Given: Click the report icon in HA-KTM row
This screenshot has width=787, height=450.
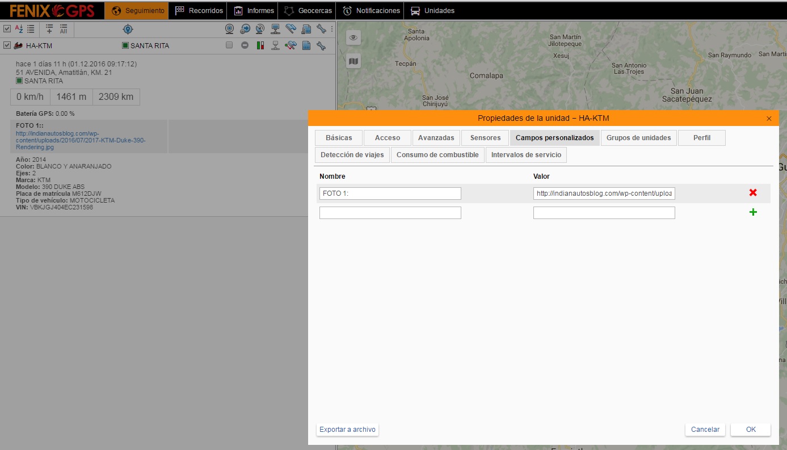Looking at the screenshot, I should [306, 45].
